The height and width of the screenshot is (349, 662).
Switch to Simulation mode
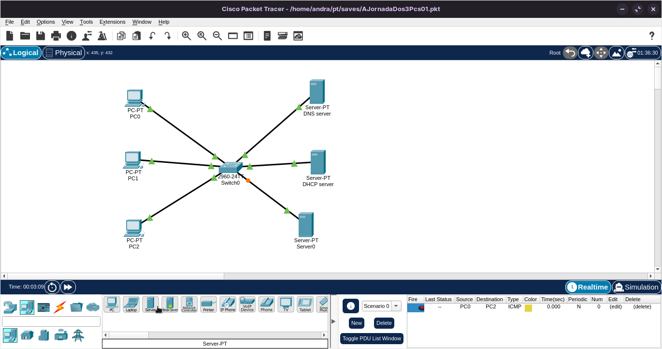pyautogui.click(x=636, y=287)
